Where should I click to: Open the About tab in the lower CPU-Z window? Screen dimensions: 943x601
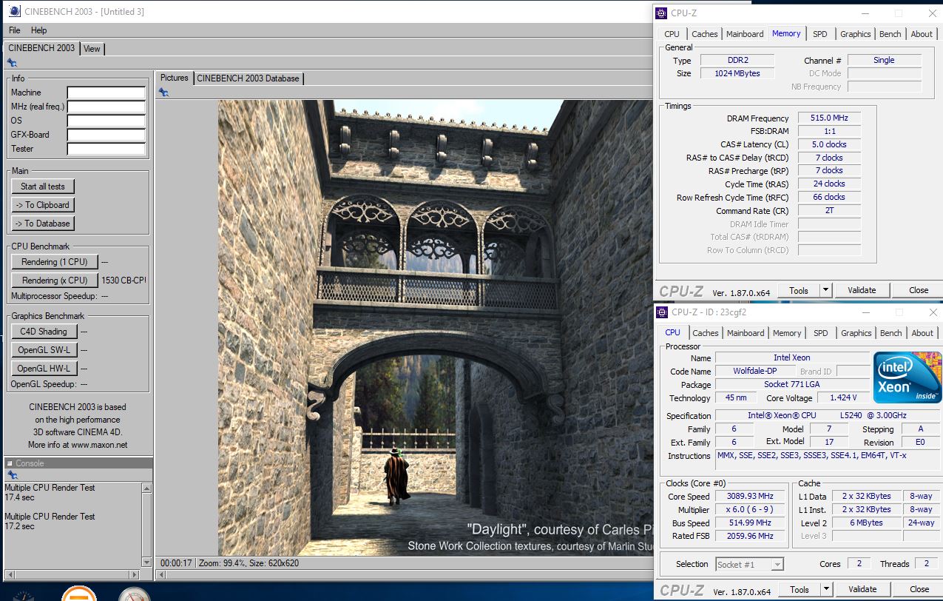[922, 333]
